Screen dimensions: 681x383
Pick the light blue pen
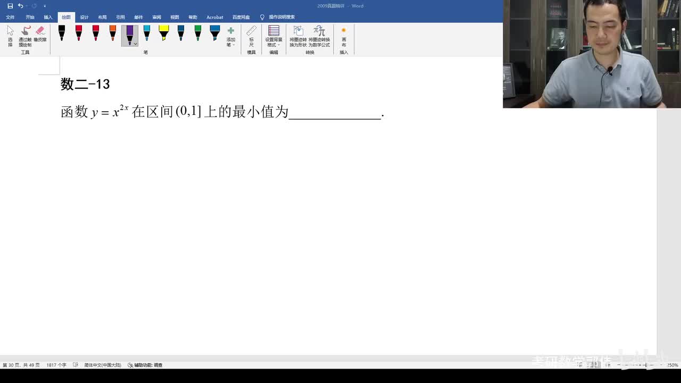click(147, 33)
